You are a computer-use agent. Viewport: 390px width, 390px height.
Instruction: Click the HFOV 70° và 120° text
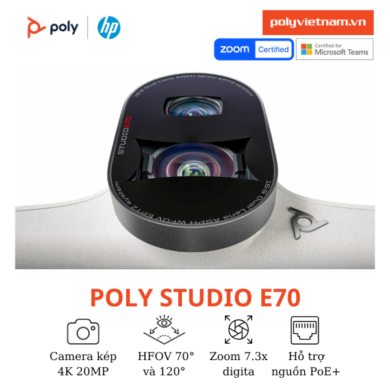pyautogui.click(x=166, y=363)
